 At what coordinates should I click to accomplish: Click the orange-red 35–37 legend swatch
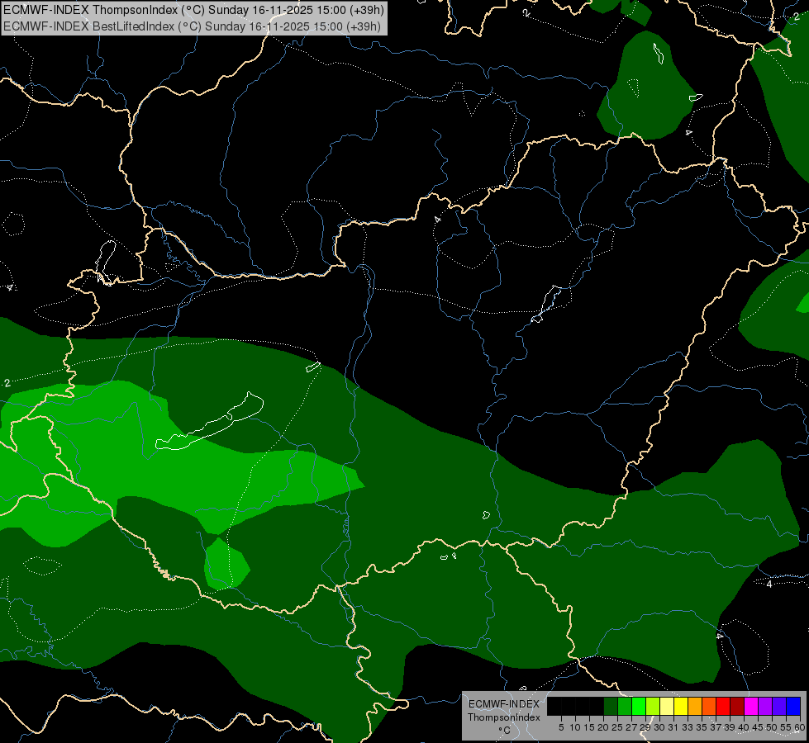click(x=709, y=706)
